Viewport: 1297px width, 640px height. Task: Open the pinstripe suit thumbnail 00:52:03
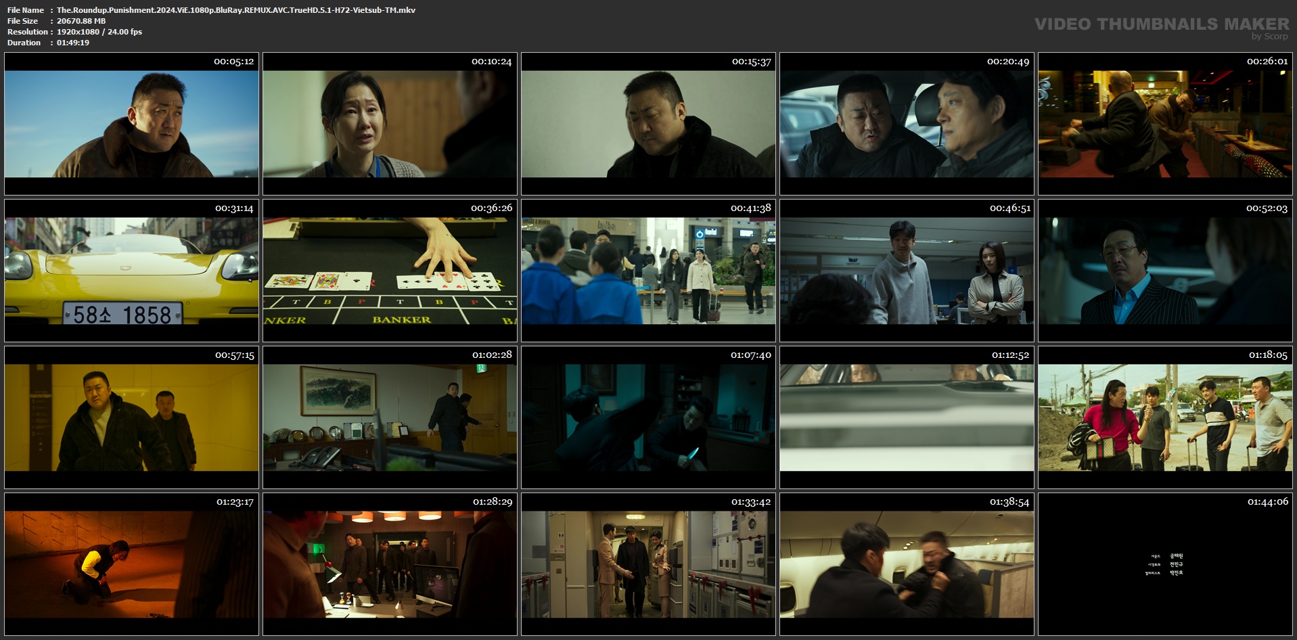[1165, 271]
